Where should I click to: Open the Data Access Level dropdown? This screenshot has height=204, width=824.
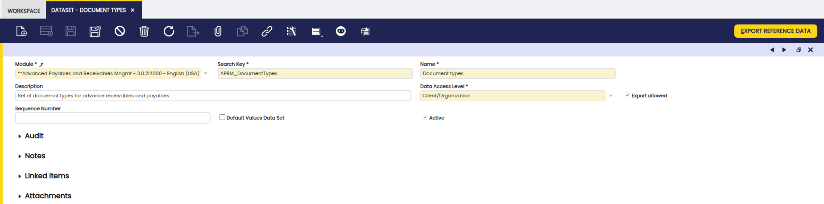click(611, 96)
